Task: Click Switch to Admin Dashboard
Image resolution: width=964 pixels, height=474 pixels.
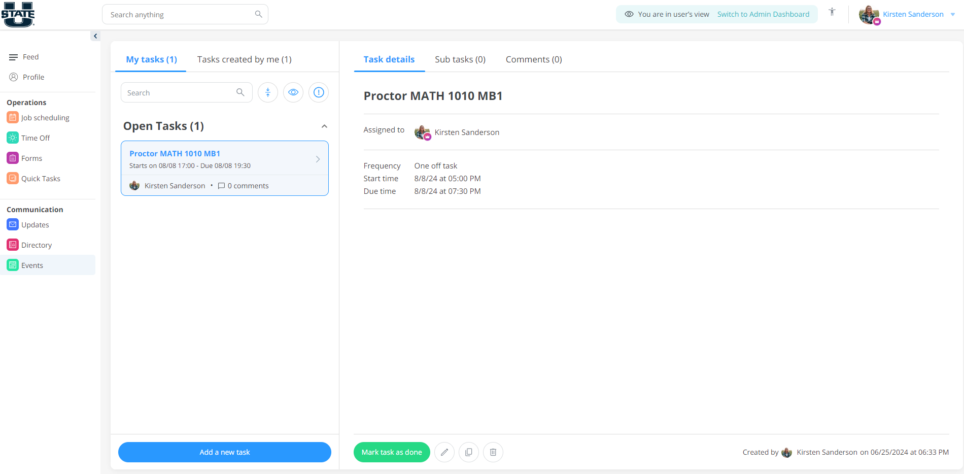Action: pyautogui.click(x=763, y=14)
